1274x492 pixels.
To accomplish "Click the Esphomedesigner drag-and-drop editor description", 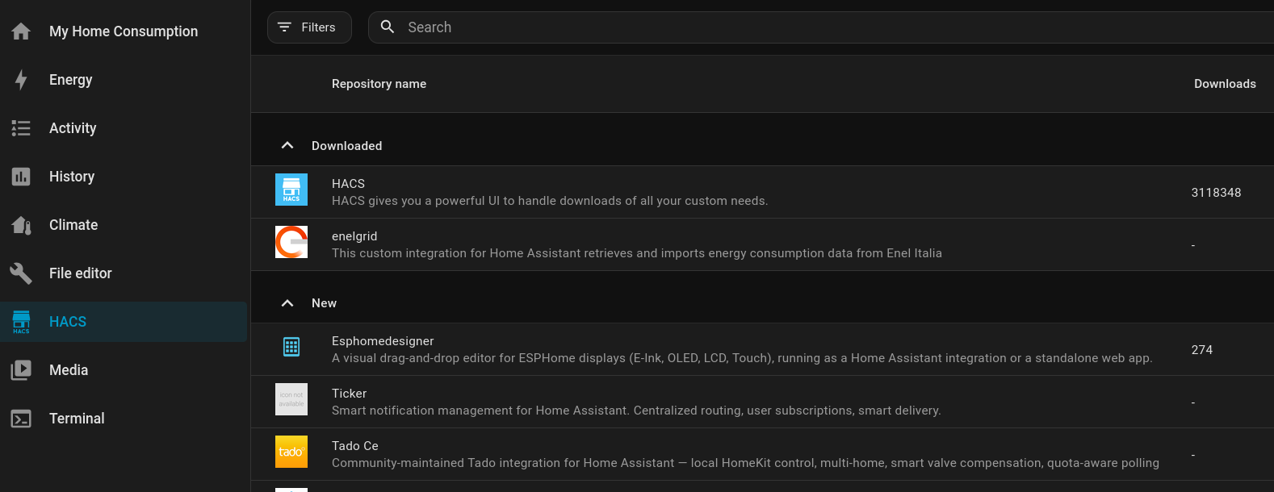I will [742, 358].
